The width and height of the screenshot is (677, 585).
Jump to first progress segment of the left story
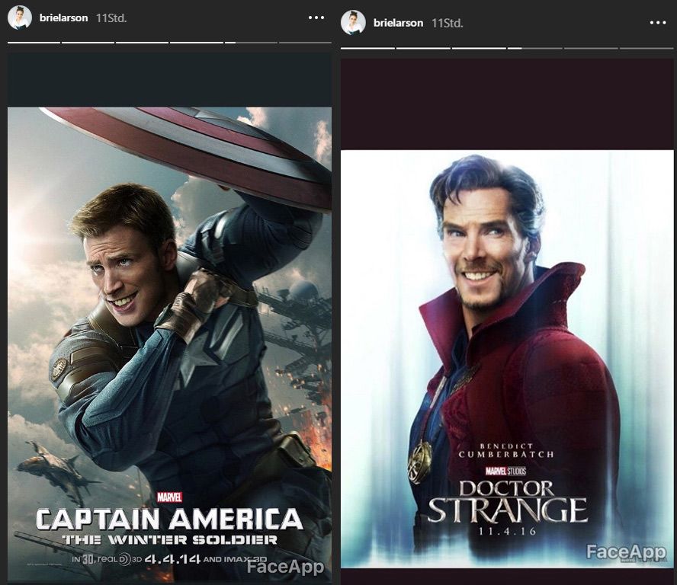34,43
